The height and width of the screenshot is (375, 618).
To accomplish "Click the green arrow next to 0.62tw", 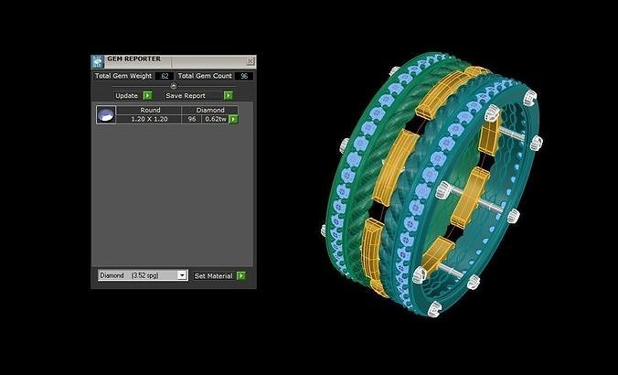I will pyautogui.click(x=233, y=119).
